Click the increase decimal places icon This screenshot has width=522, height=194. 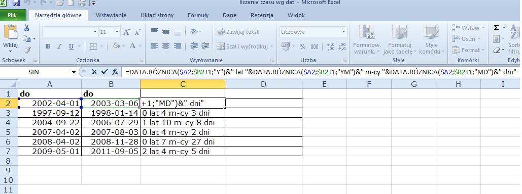click(331, 47)
